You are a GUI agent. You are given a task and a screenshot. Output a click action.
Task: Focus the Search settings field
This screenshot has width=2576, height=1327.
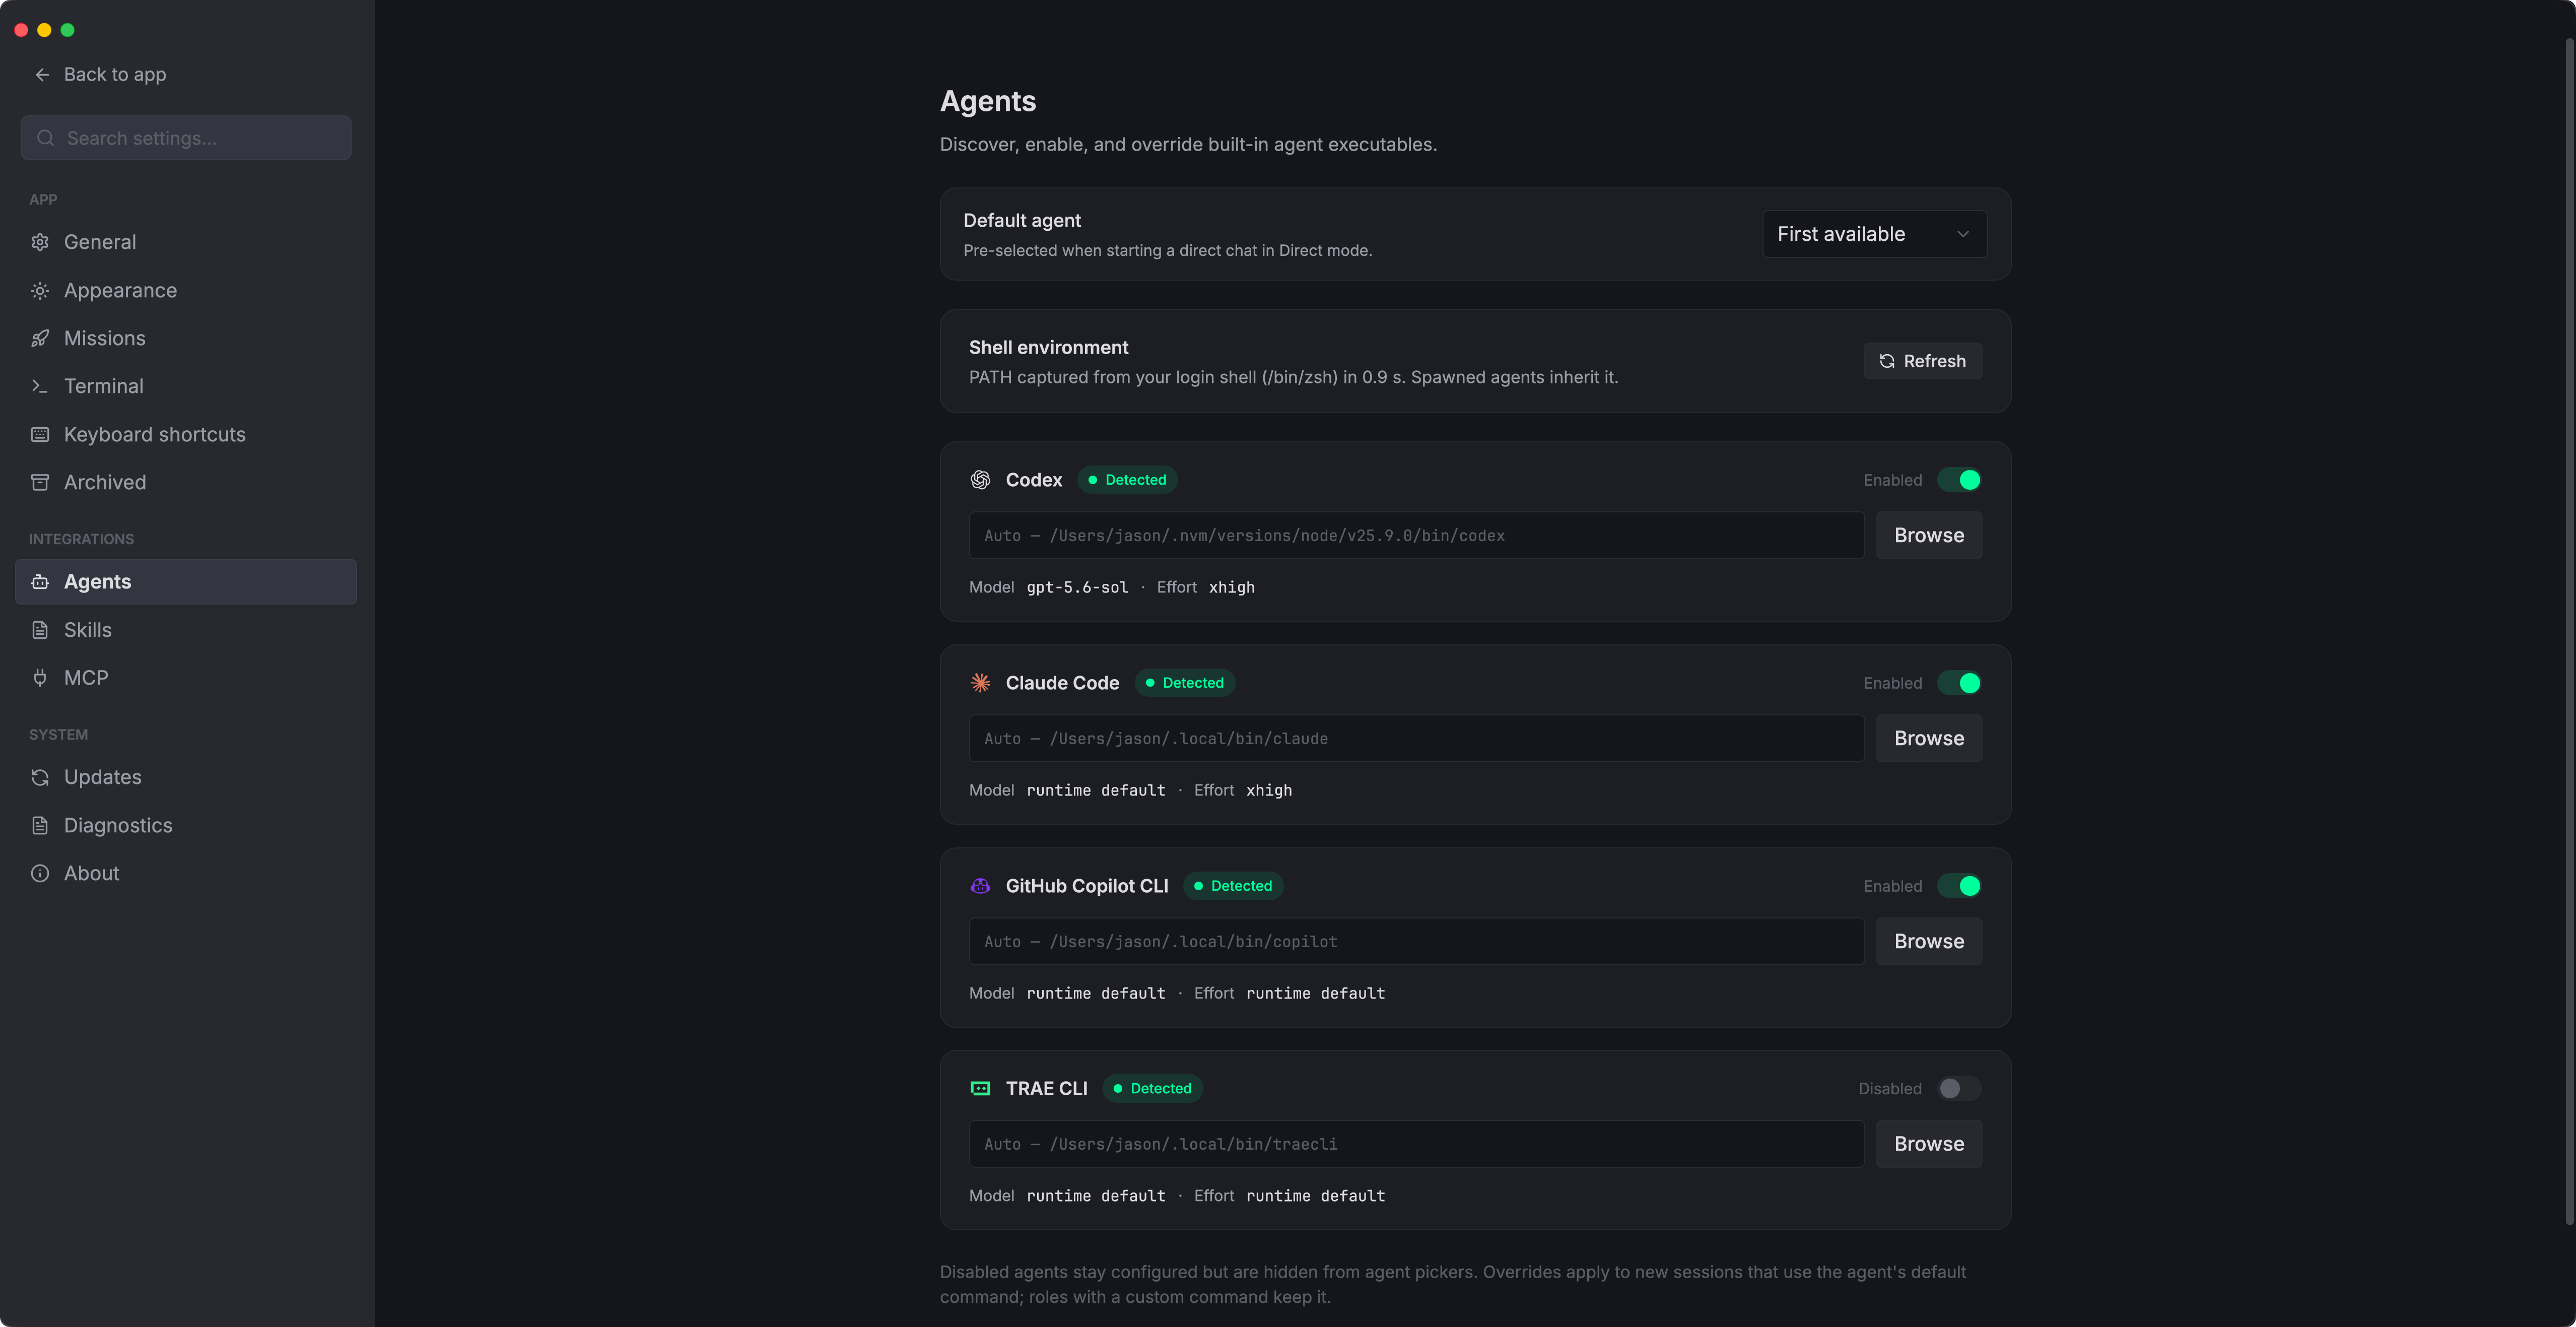[186, 138]
